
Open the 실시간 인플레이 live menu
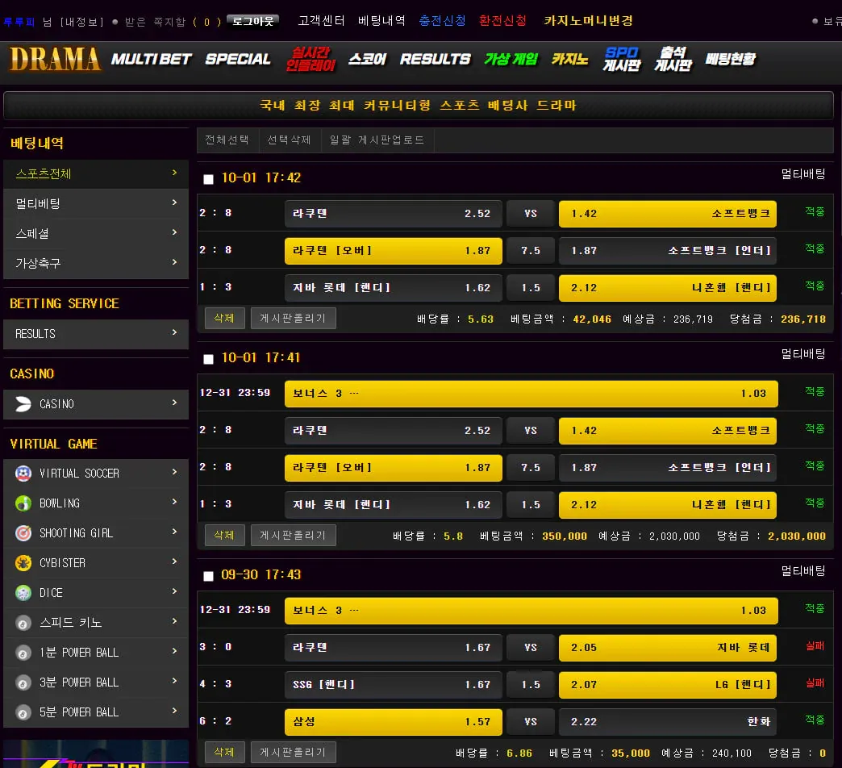click(x=311, y=59)
